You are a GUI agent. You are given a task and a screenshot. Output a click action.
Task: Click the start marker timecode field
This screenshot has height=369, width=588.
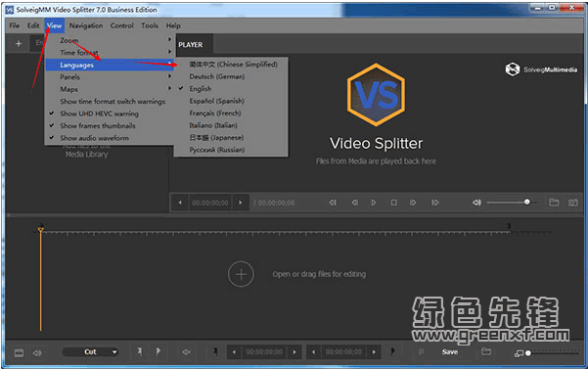tap(264, 351)
